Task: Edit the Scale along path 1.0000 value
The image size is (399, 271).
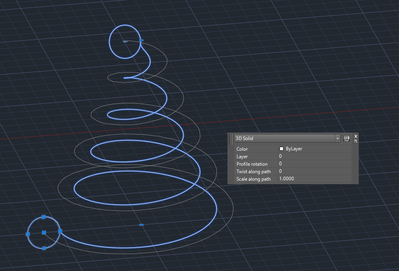Action: (315, 179)
